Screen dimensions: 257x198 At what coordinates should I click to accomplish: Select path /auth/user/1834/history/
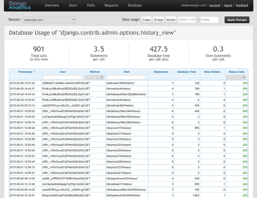pos(120,83)
